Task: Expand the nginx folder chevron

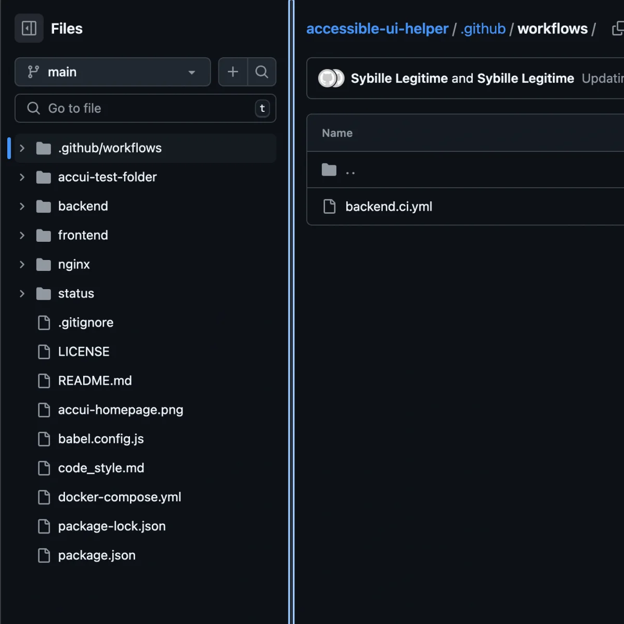Action: (x=22, y=265)
